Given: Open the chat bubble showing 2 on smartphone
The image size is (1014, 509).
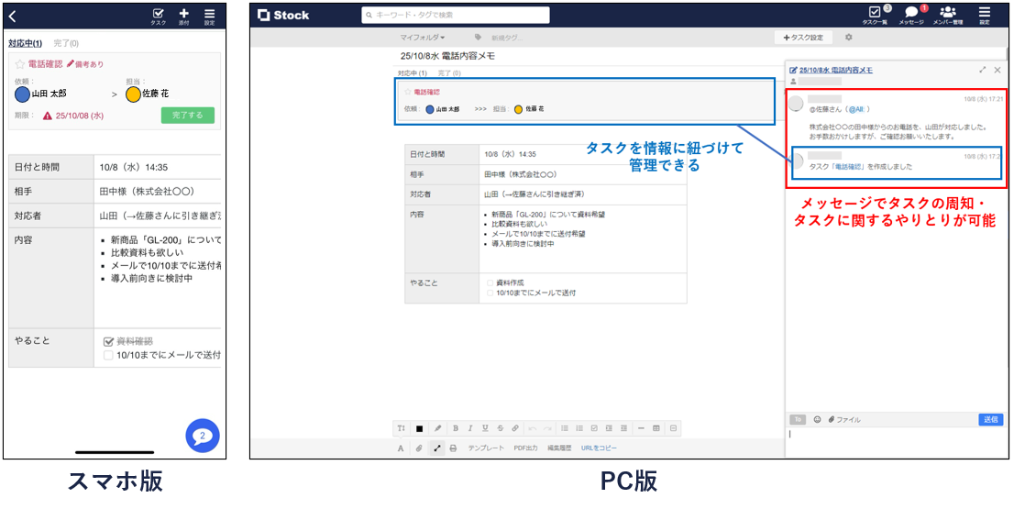Looking at the screenshot, I should tap(203, 436).
